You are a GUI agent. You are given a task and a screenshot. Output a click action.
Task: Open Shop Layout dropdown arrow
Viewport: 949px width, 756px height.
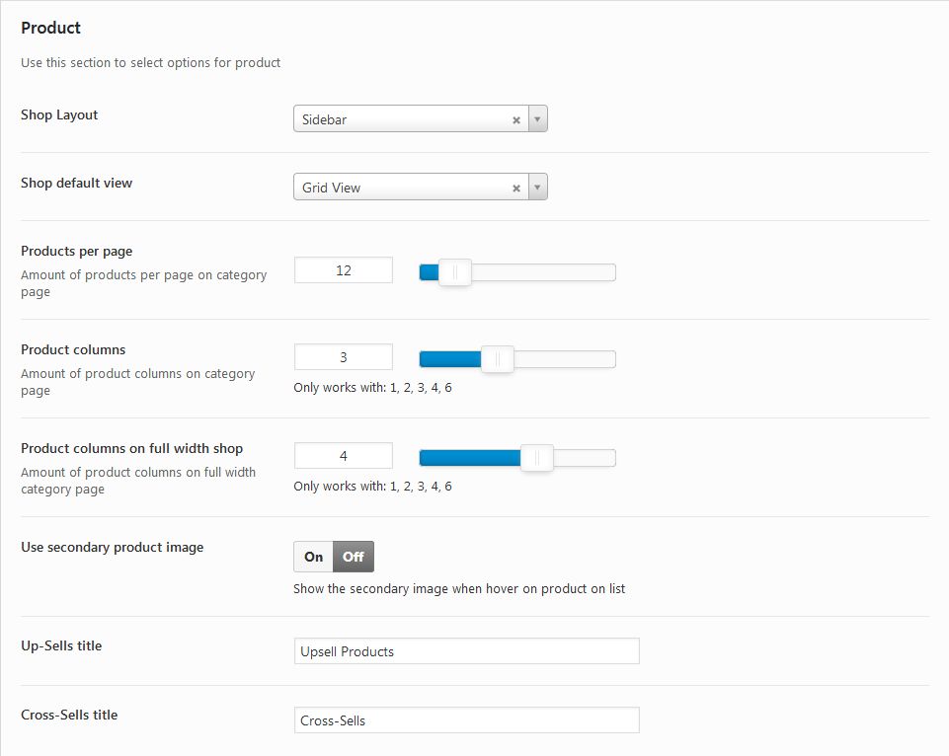pos(537,119)
